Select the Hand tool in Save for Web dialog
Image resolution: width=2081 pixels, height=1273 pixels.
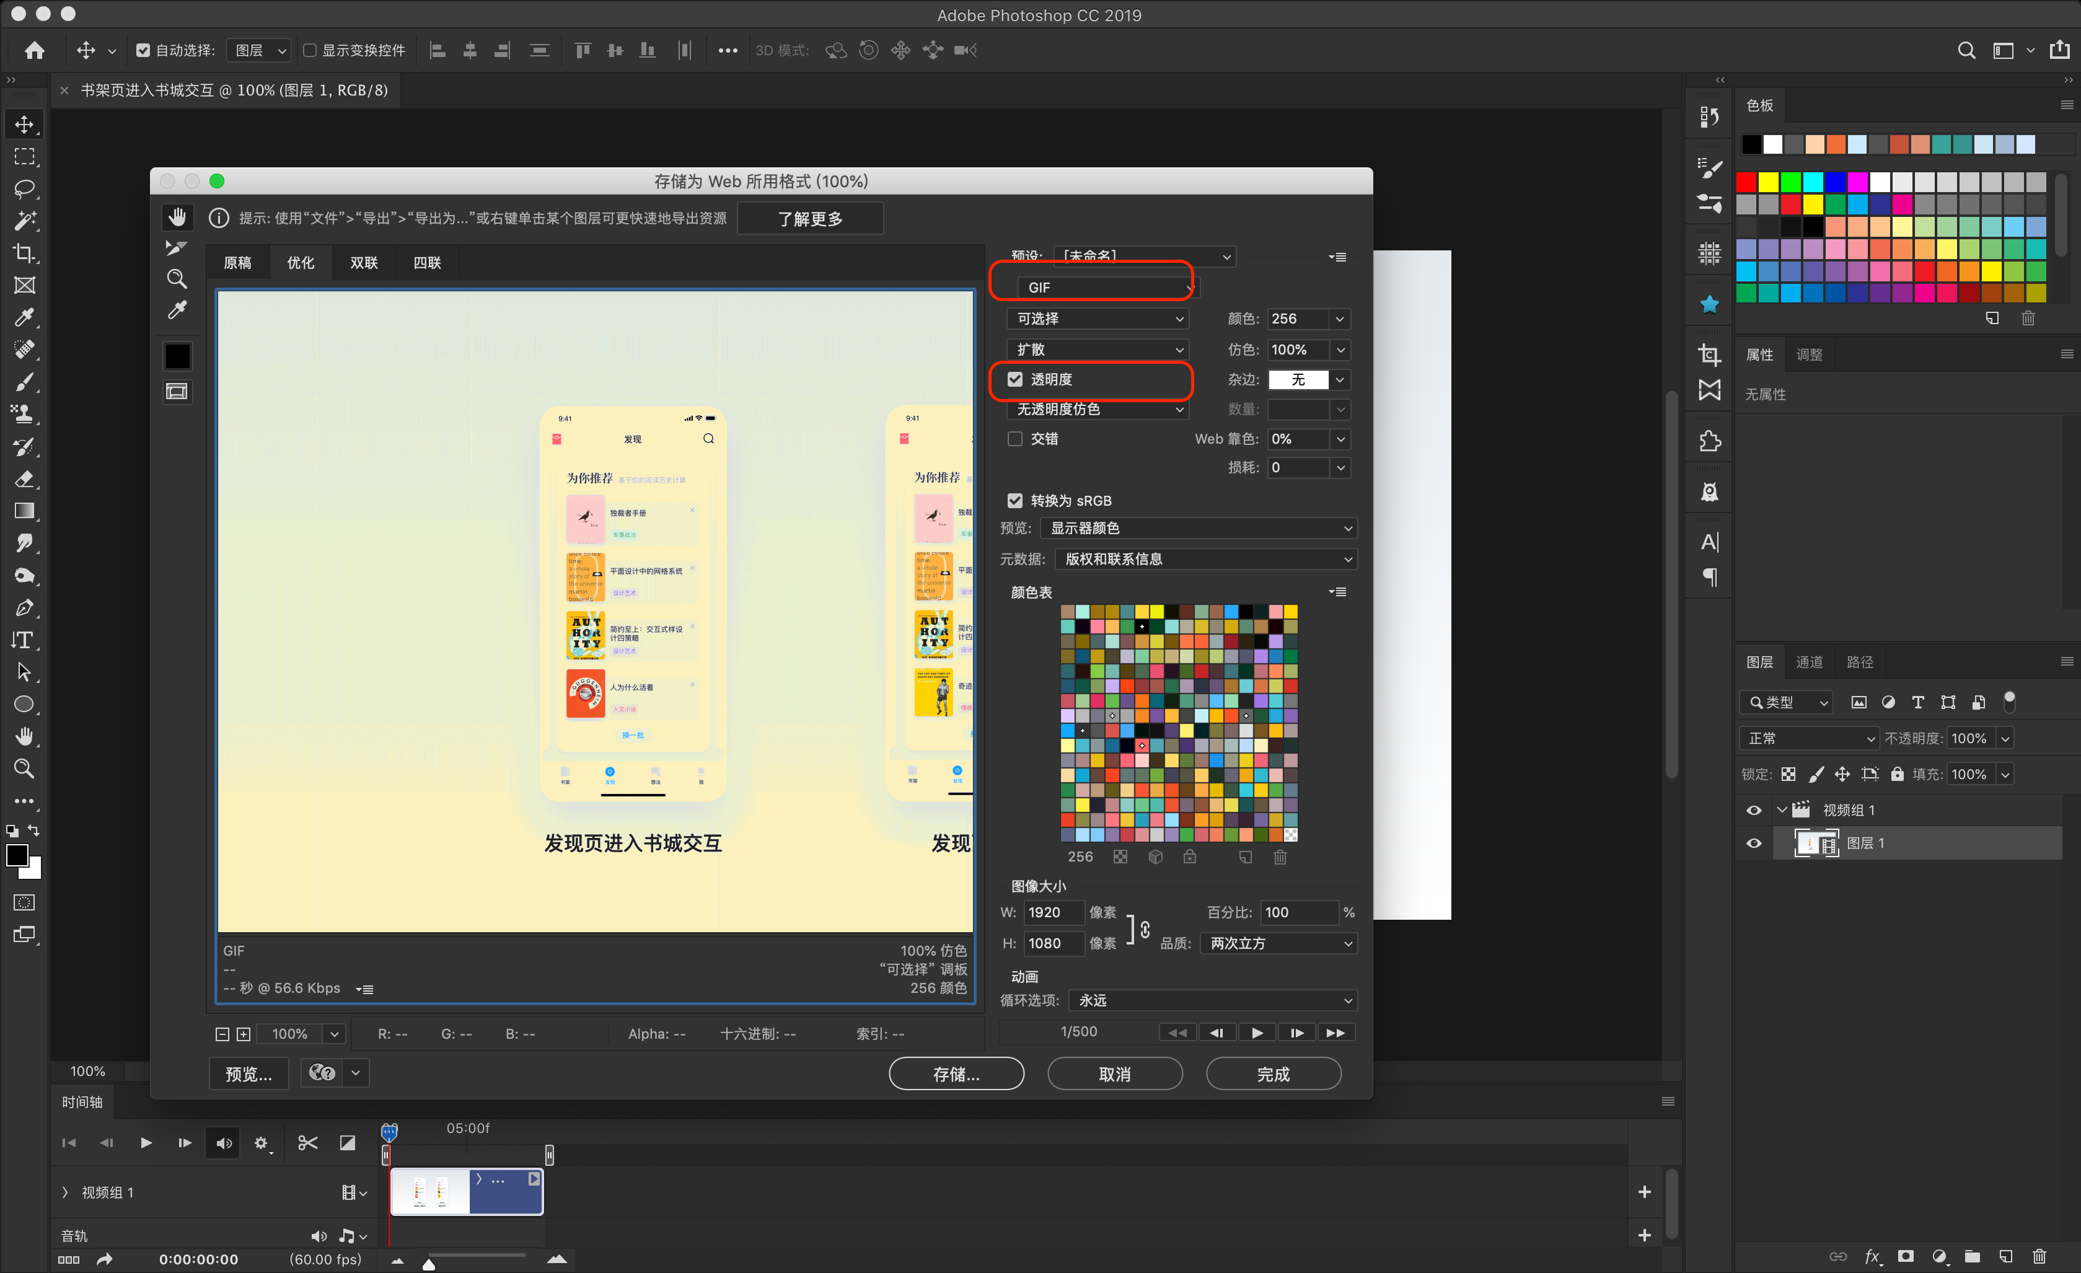177,218
